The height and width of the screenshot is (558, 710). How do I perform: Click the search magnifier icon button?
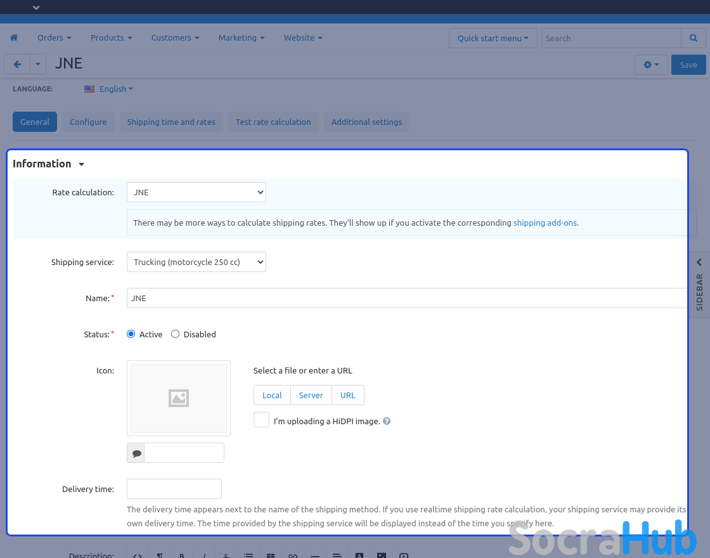693,38
